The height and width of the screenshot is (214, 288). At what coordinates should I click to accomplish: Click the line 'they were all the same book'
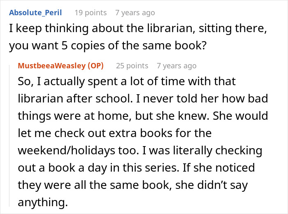coord(133,185)
